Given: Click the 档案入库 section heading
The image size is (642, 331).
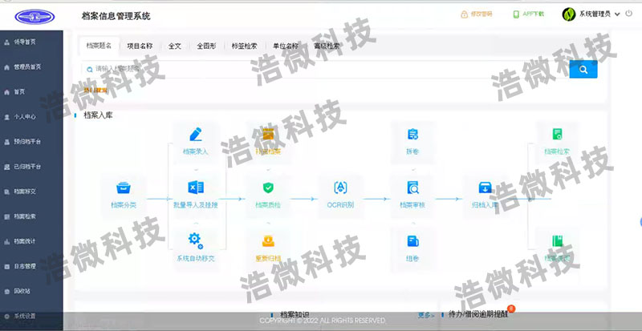Looking at the screenshot, I should click(98, 115).
